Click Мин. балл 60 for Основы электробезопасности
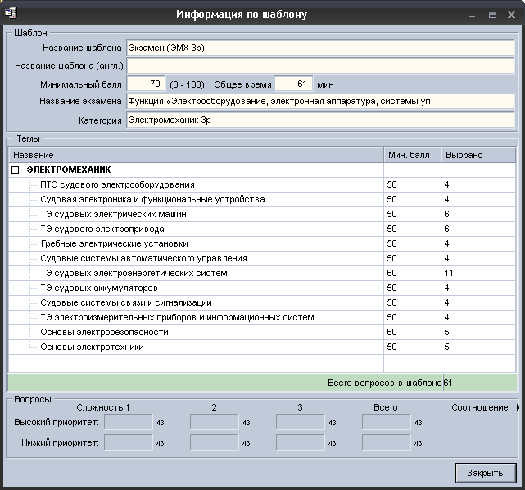 [391, 332]
